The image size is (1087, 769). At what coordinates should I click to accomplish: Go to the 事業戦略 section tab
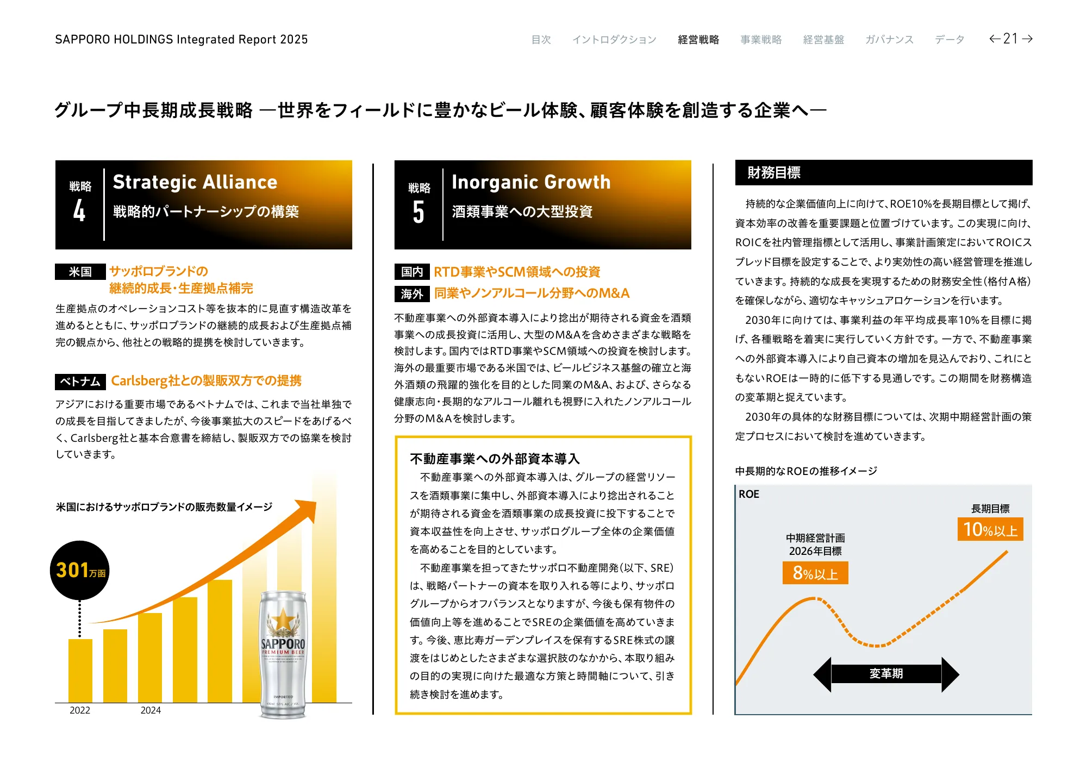[x=761, y=40]
